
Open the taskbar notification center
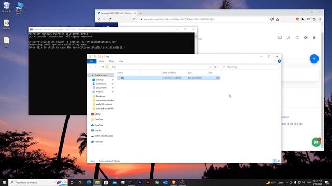click(x=327, y=182)
